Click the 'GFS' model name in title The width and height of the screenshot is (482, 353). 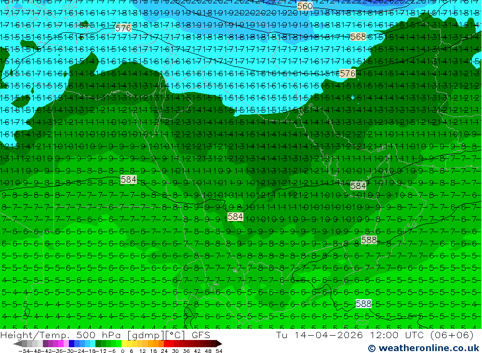point(201,335)
